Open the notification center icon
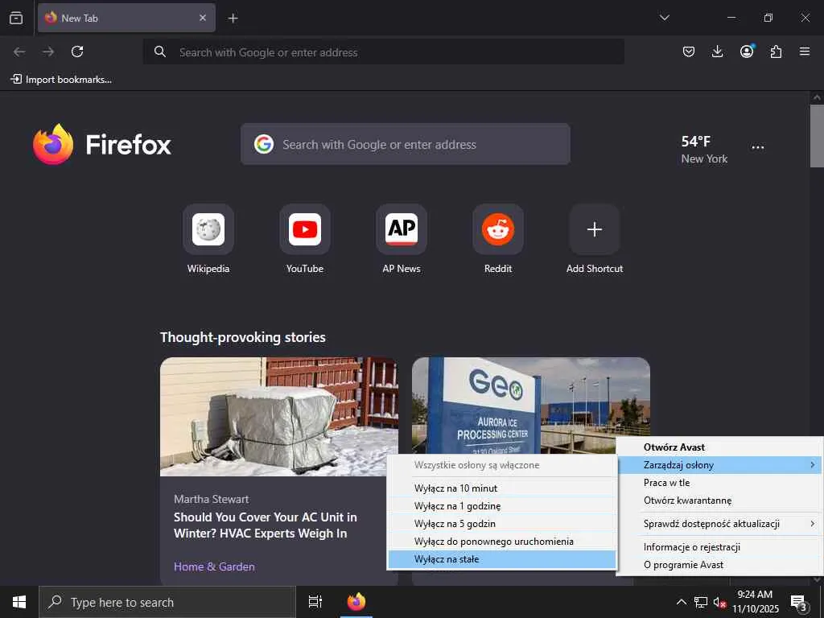 (798, 602)
